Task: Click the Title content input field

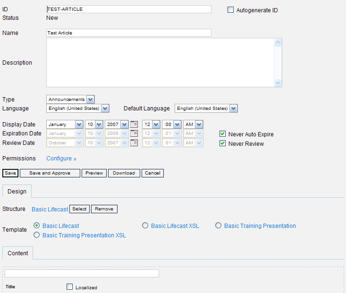Action: tap(82, 273)
